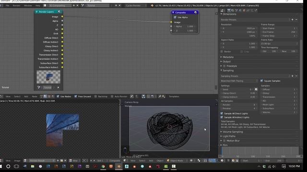The width and height of the screenshot is (307, 172).
Task: Select the Scene tab icon in Properties
Action: (236, 10)
